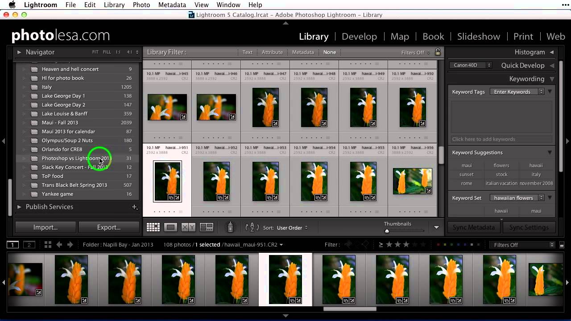Open Filters Off dropdown in Library Filter bar

click(416, 53)
